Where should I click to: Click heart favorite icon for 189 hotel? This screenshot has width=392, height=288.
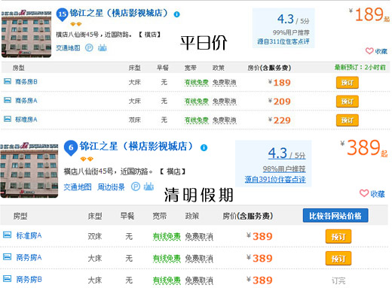(369, 51)
